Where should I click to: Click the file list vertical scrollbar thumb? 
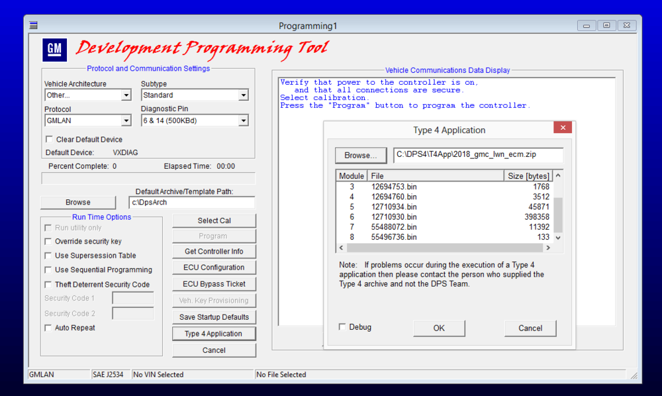558,215
